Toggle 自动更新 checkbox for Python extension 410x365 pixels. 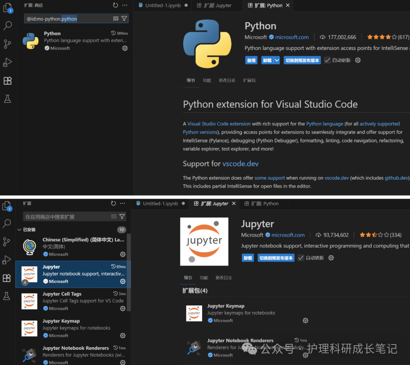coord(327,60)
